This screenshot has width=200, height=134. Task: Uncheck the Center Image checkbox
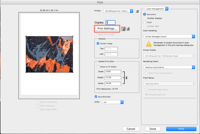[98, 43]
